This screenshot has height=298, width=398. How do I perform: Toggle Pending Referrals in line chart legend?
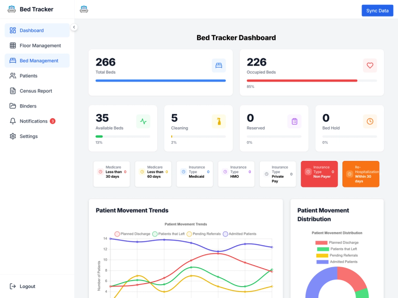point(204,234)
